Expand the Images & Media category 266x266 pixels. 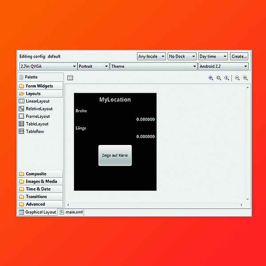coord(41,181)
